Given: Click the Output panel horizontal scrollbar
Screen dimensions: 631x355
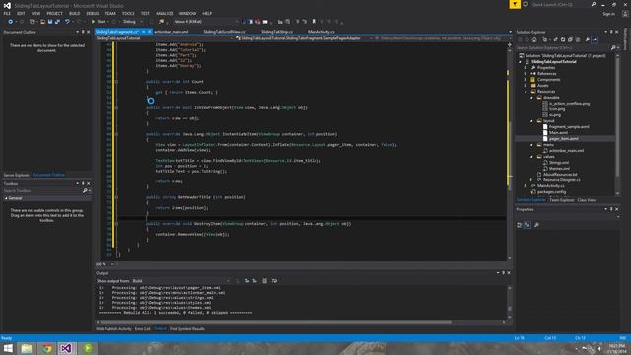Looking at the screenshot, I should (x=276, y=322).
